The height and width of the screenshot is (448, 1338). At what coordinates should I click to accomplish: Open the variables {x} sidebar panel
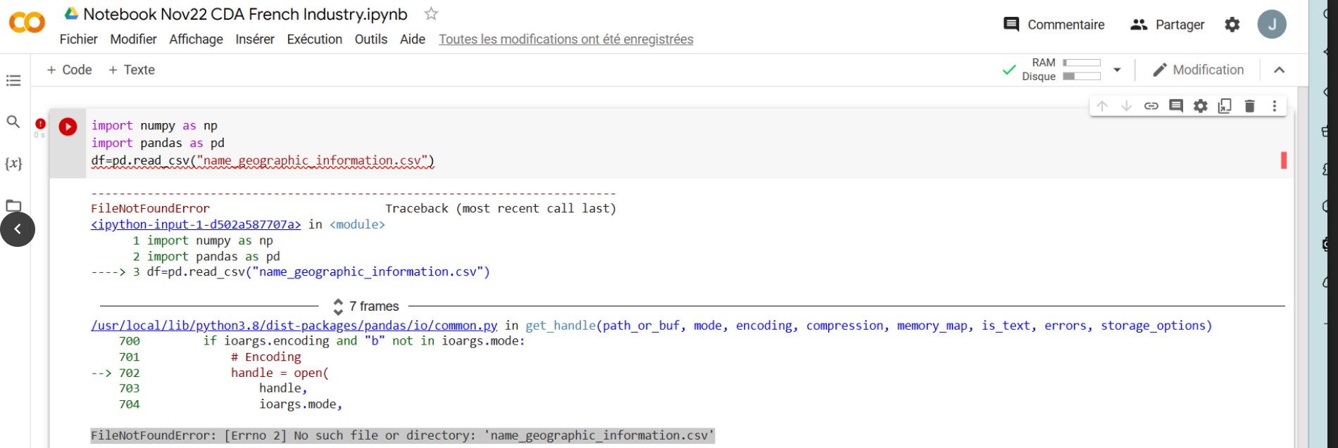13,163
